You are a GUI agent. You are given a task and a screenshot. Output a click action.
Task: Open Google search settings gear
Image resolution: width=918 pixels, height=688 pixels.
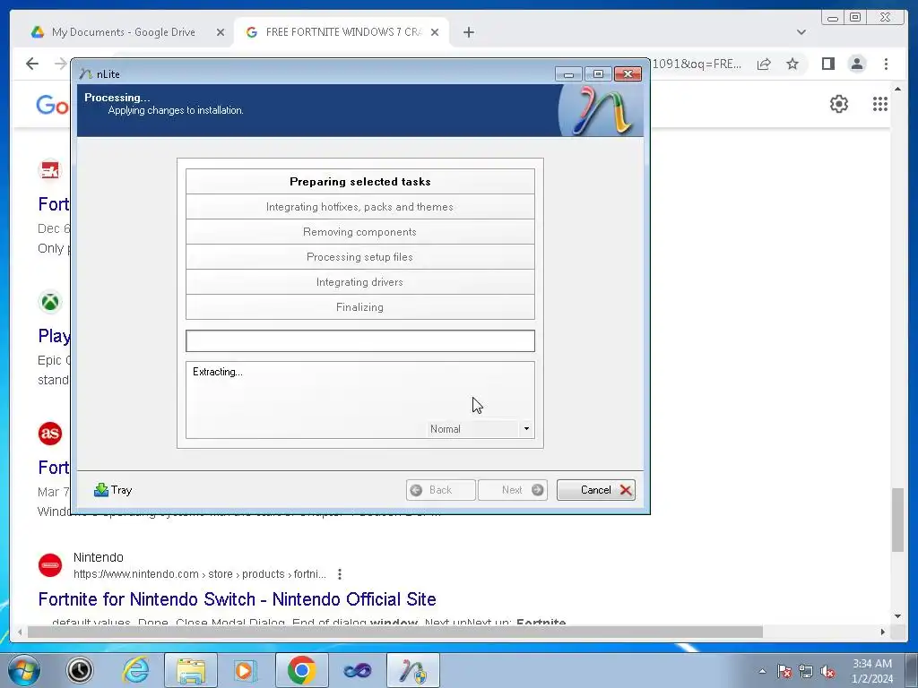[839, 104]
